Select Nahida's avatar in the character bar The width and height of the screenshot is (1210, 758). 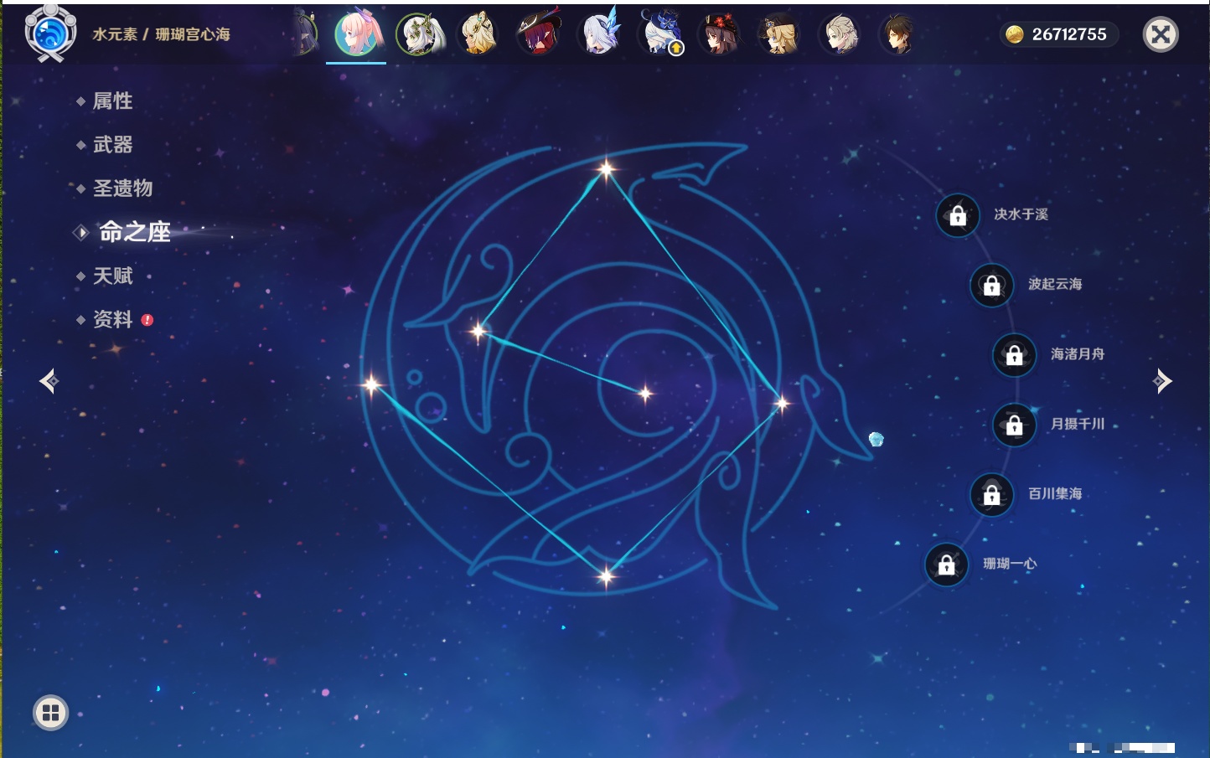[x=419, y=34]
